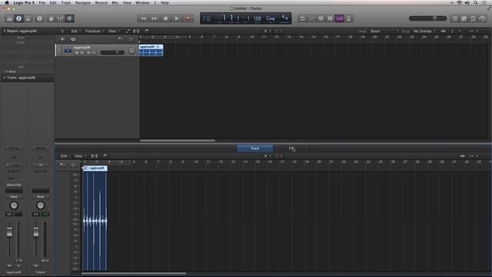Turn the eggloop06 track pan knob
Viewport: 492px width, 277px height.
tap(131, 52)
